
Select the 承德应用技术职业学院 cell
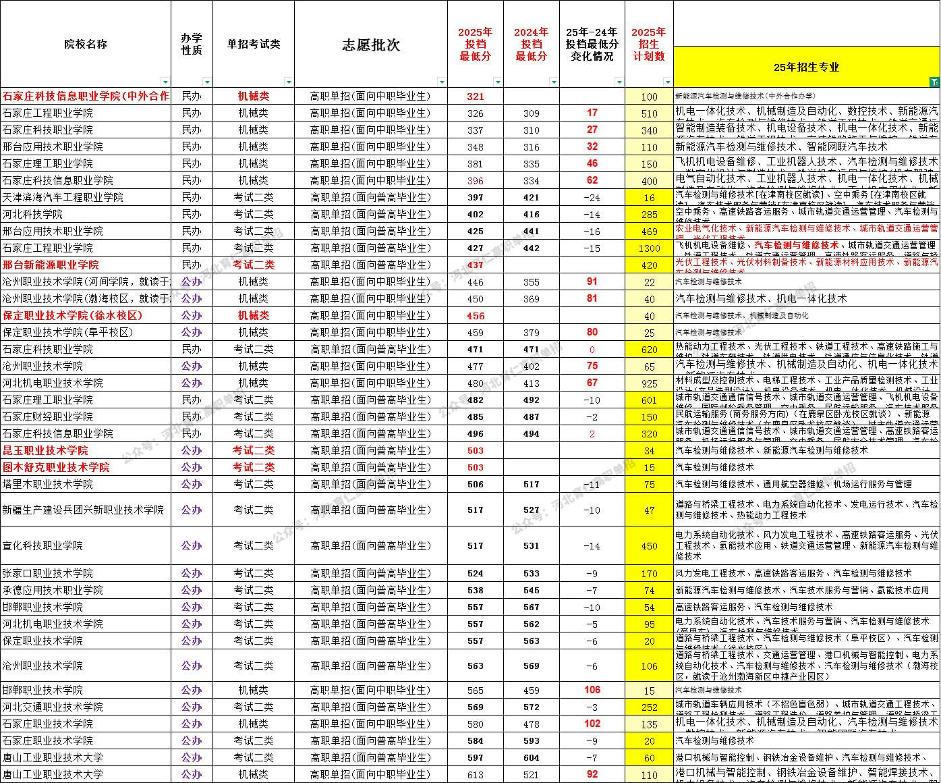pyautogui.click(x=86, y=590)
